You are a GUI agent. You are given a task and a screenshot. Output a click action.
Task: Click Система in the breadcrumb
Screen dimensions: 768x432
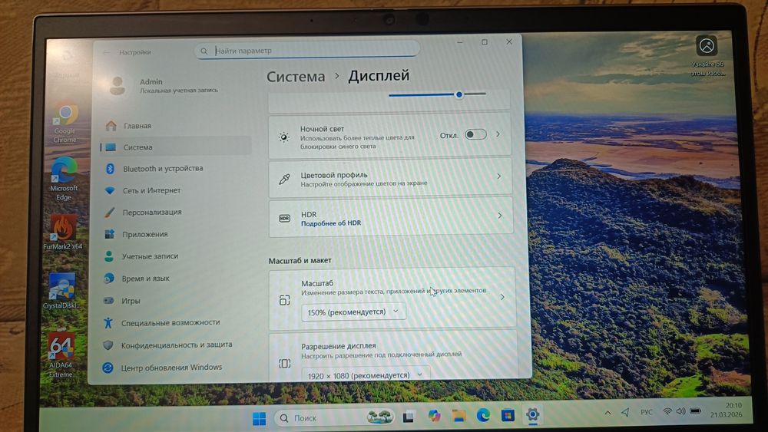click(296, 77)
